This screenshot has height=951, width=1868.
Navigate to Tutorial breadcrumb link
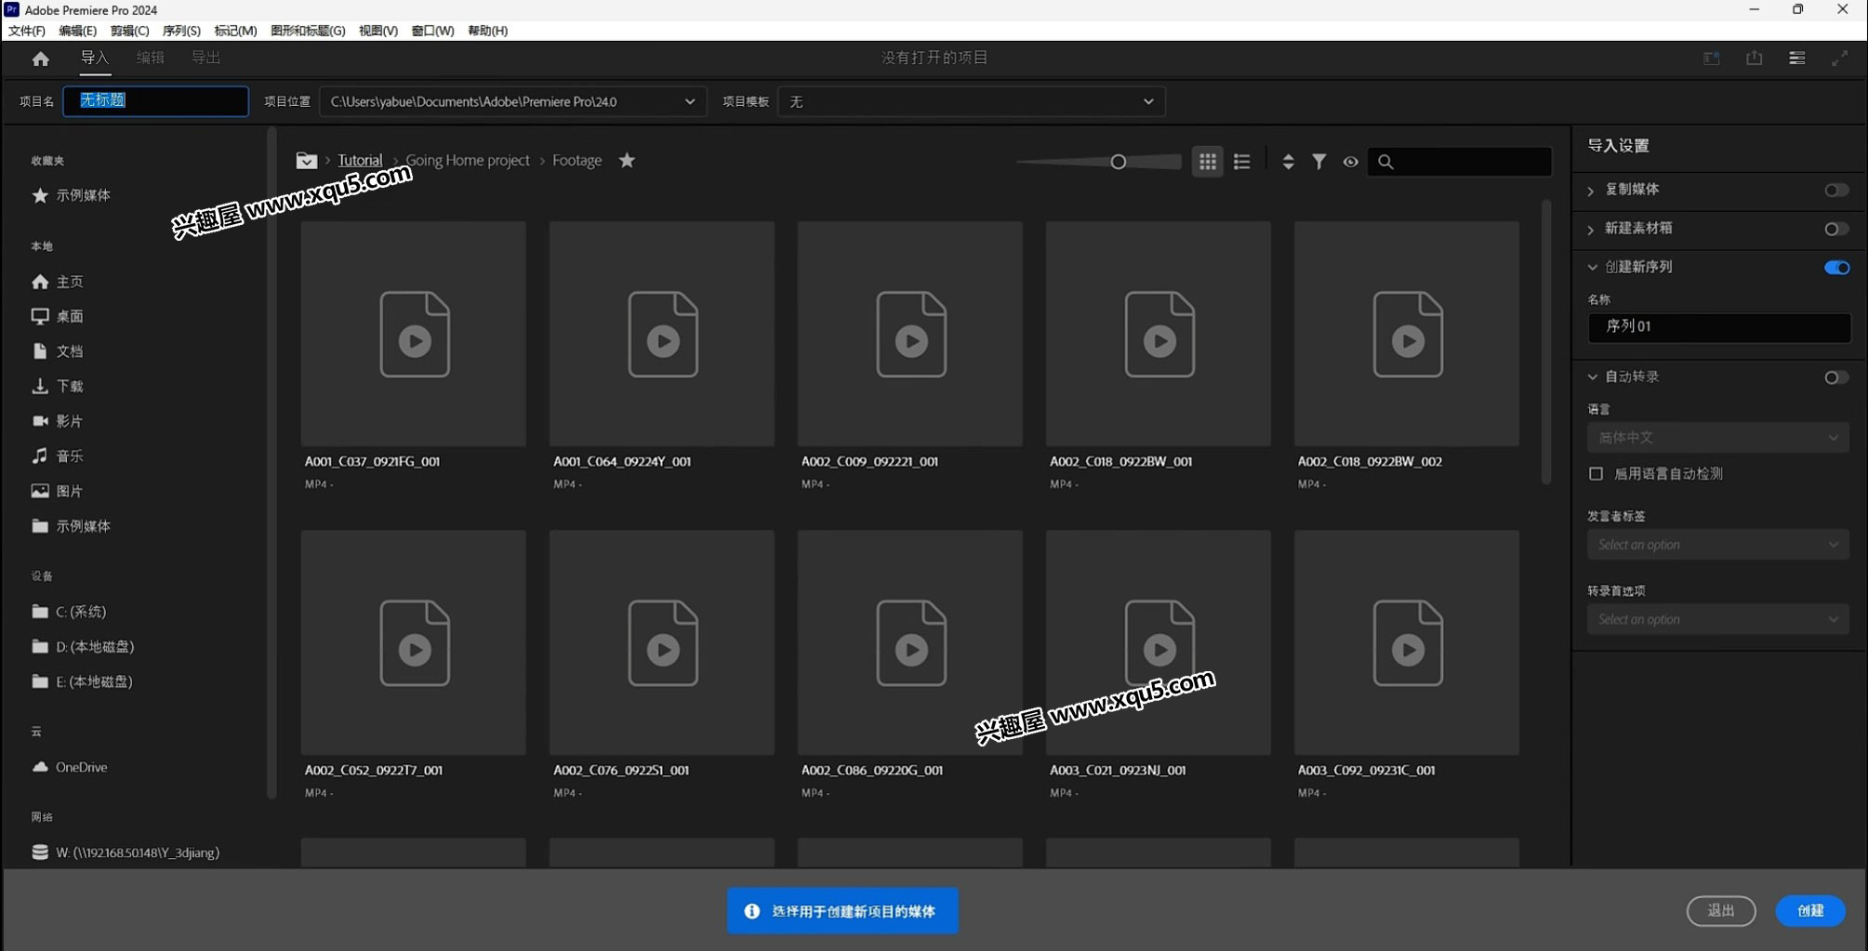click(360, 160)
